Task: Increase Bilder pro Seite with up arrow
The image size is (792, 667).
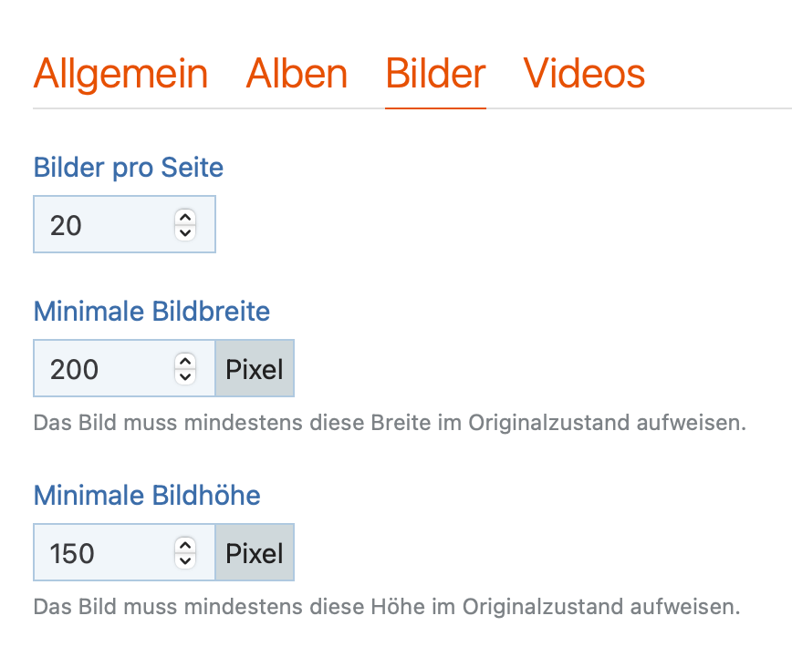Action: click(x=185, y=218)
